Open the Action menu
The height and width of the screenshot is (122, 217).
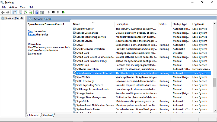point(13,7)
